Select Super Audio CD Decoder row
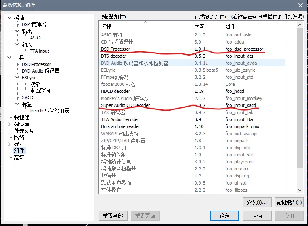Image resolution: width=308 pixels, height=226 pixels. coord(125,105)
